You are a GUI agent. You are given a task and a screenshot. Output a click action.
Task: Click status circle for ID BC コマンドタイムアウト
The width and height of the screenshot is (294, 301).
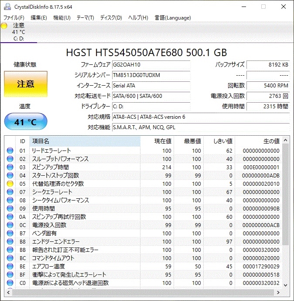tap(10, 258)
